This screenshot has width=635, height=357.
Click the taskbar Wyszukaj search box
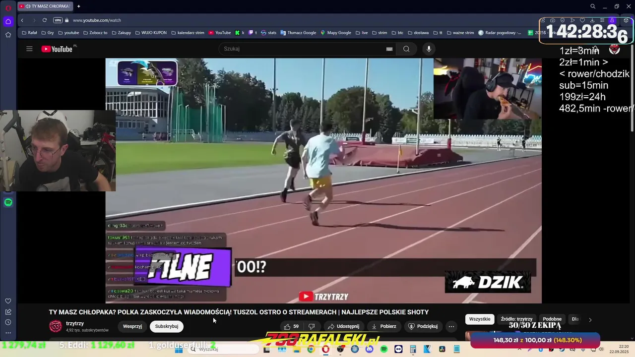pos(223,349)
